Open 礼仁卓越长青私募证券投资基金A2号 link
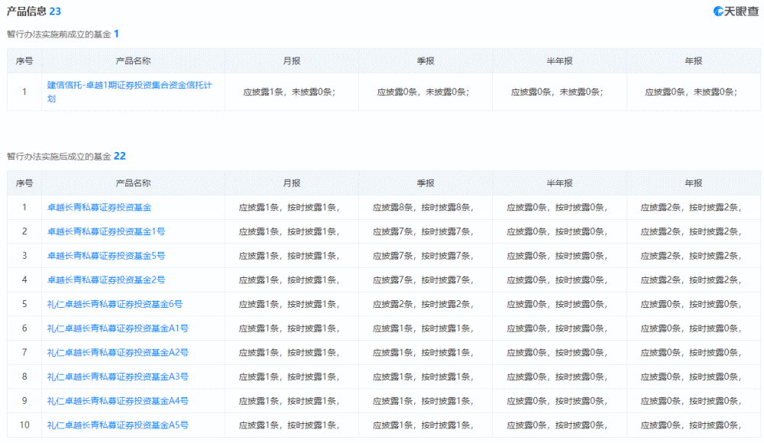 pos(118,352)
